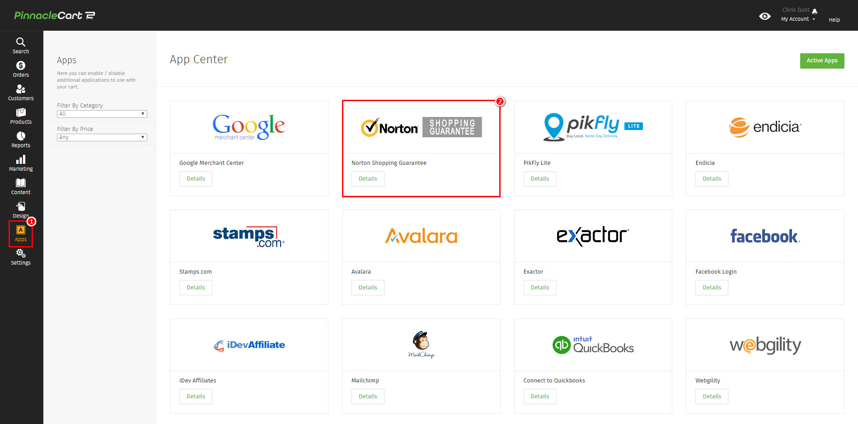Click the Active Apps button
Viewport: 858px width, 424px height.
822,61
